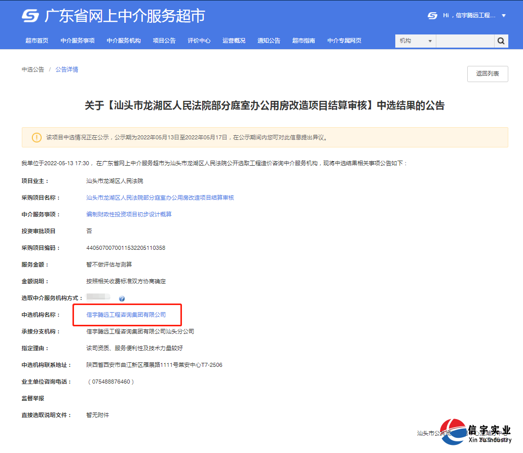Click the user avatar S icon at top right
The image size is (523, 453).
[x=432, y=16]
